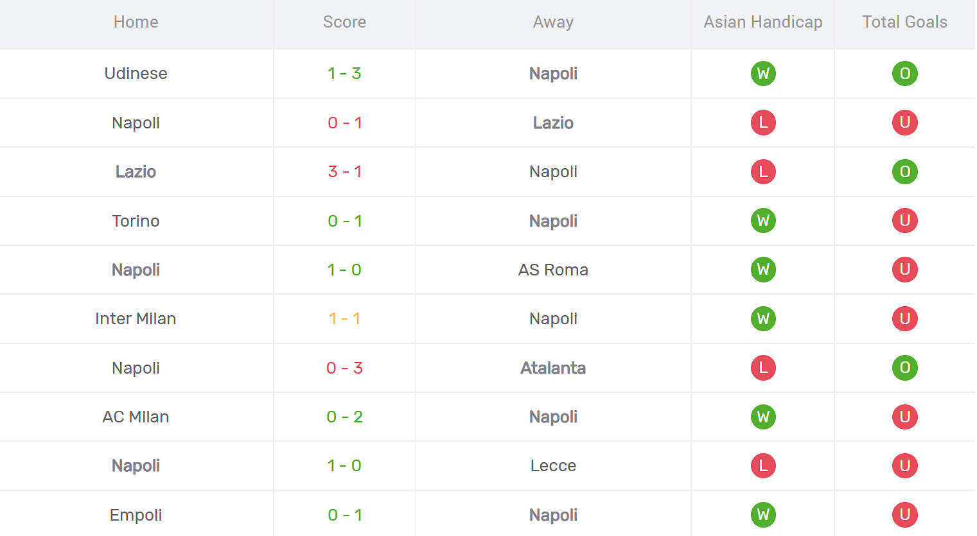This screenshot has width=977, height=536.
Task: Click the red U badge in the Torino row
Action: click(x=904, y=221)
